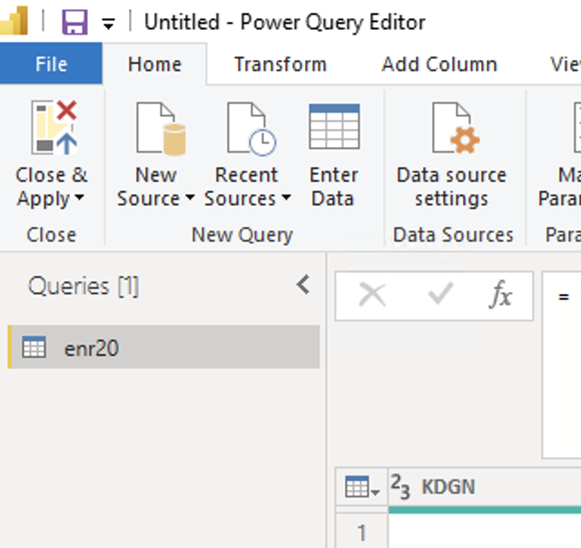This screenshot has width=581, height=548.
Task: Open the table menu in grid corner
Action: point(361,486)
